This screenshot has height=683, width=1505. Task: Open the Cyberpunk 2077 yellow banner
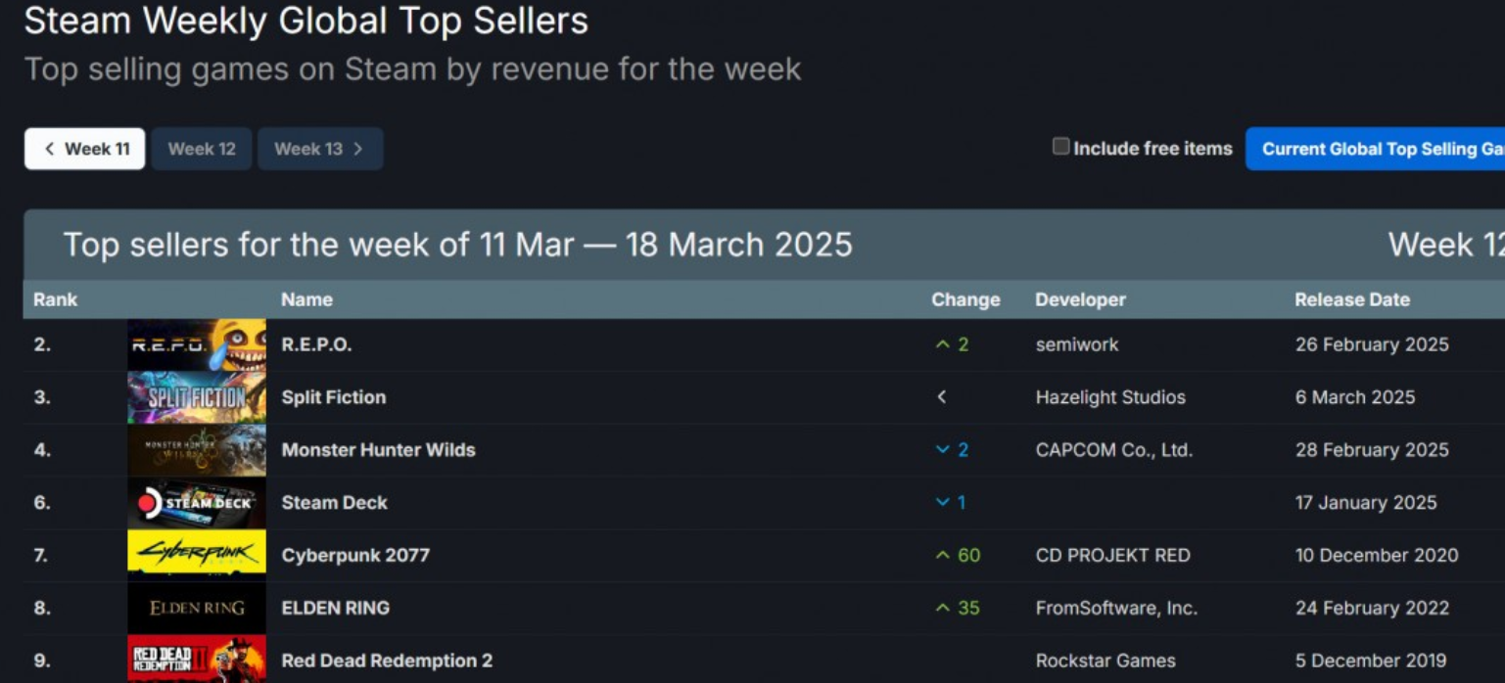(x=196, y=556)
